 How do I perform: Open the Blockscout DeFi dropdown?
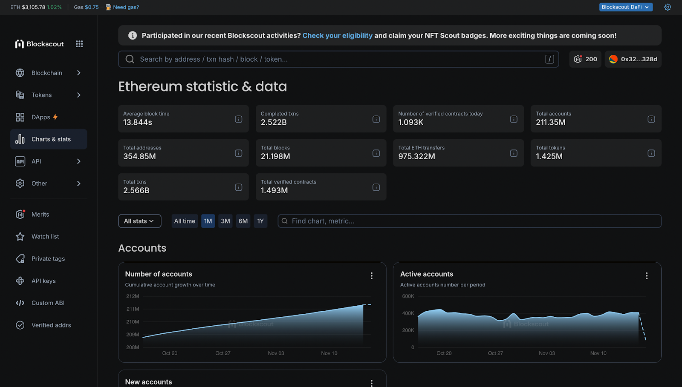click(x=626, y=7)
